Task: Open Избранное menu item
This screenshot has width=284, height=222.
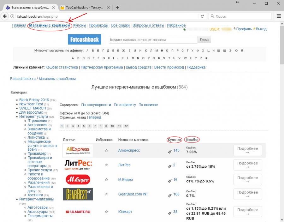Action: pyautogui.click(x=176, y=25)
